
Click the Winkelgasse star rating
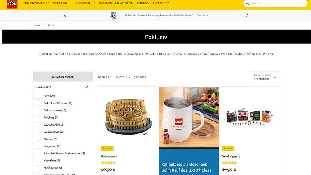click(x=229, y=163)
